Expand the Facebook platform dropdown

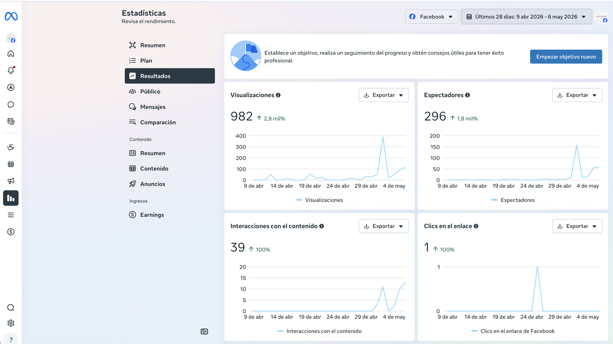pyautogui.click(x=431, y=17)
